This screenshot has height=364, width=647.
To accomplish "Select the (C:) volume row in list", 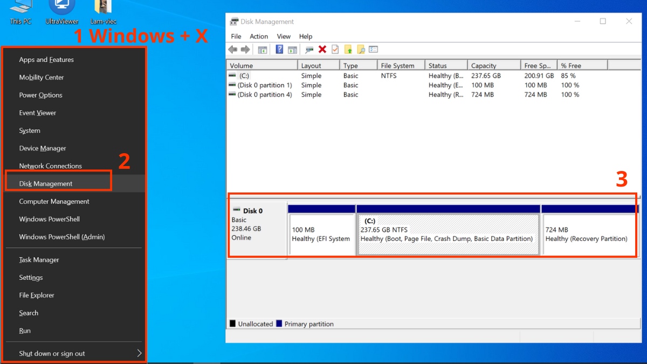I will point(244,76).
